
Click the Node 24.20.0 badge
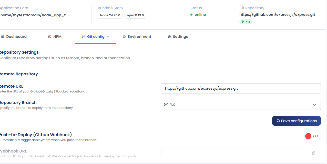pos(110,15)
